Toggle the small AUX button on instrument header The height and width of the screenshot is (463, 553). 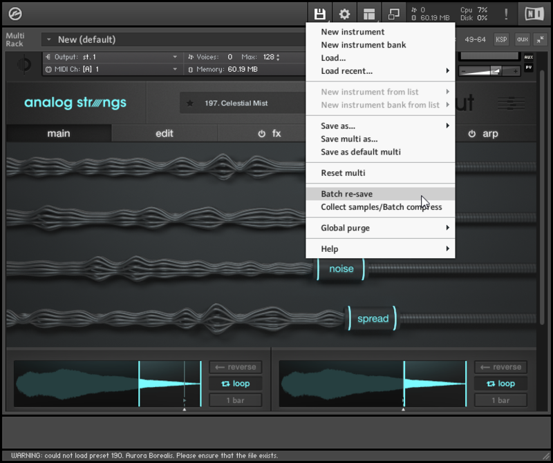[528, 57]
